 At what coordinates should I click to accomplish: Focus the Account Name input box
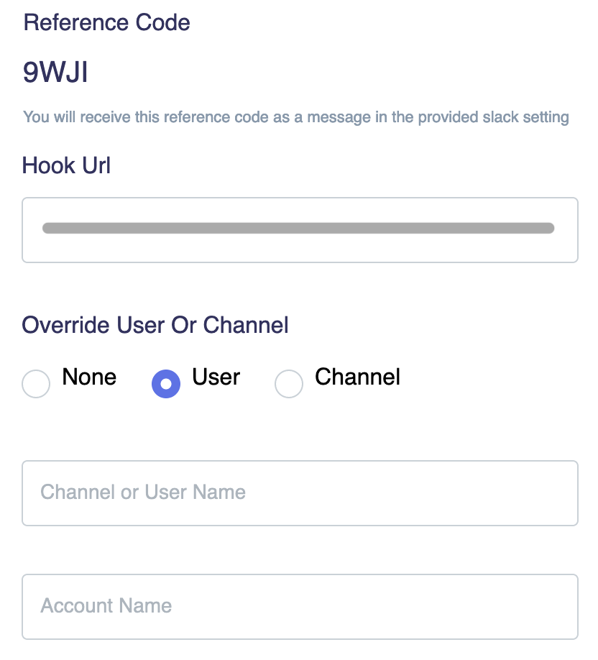[300, 607]
